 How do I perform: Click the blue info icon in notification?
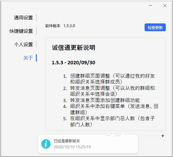pyautogui.click(x=46, y=144)
